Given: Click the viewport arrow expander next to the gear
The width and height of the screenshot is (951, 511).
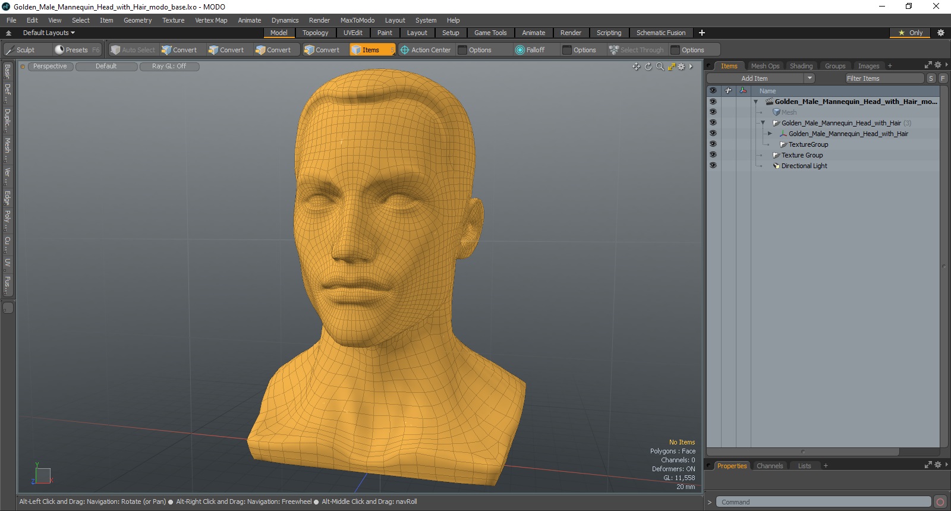Looking at the screenshot, I should coord(691,67).
